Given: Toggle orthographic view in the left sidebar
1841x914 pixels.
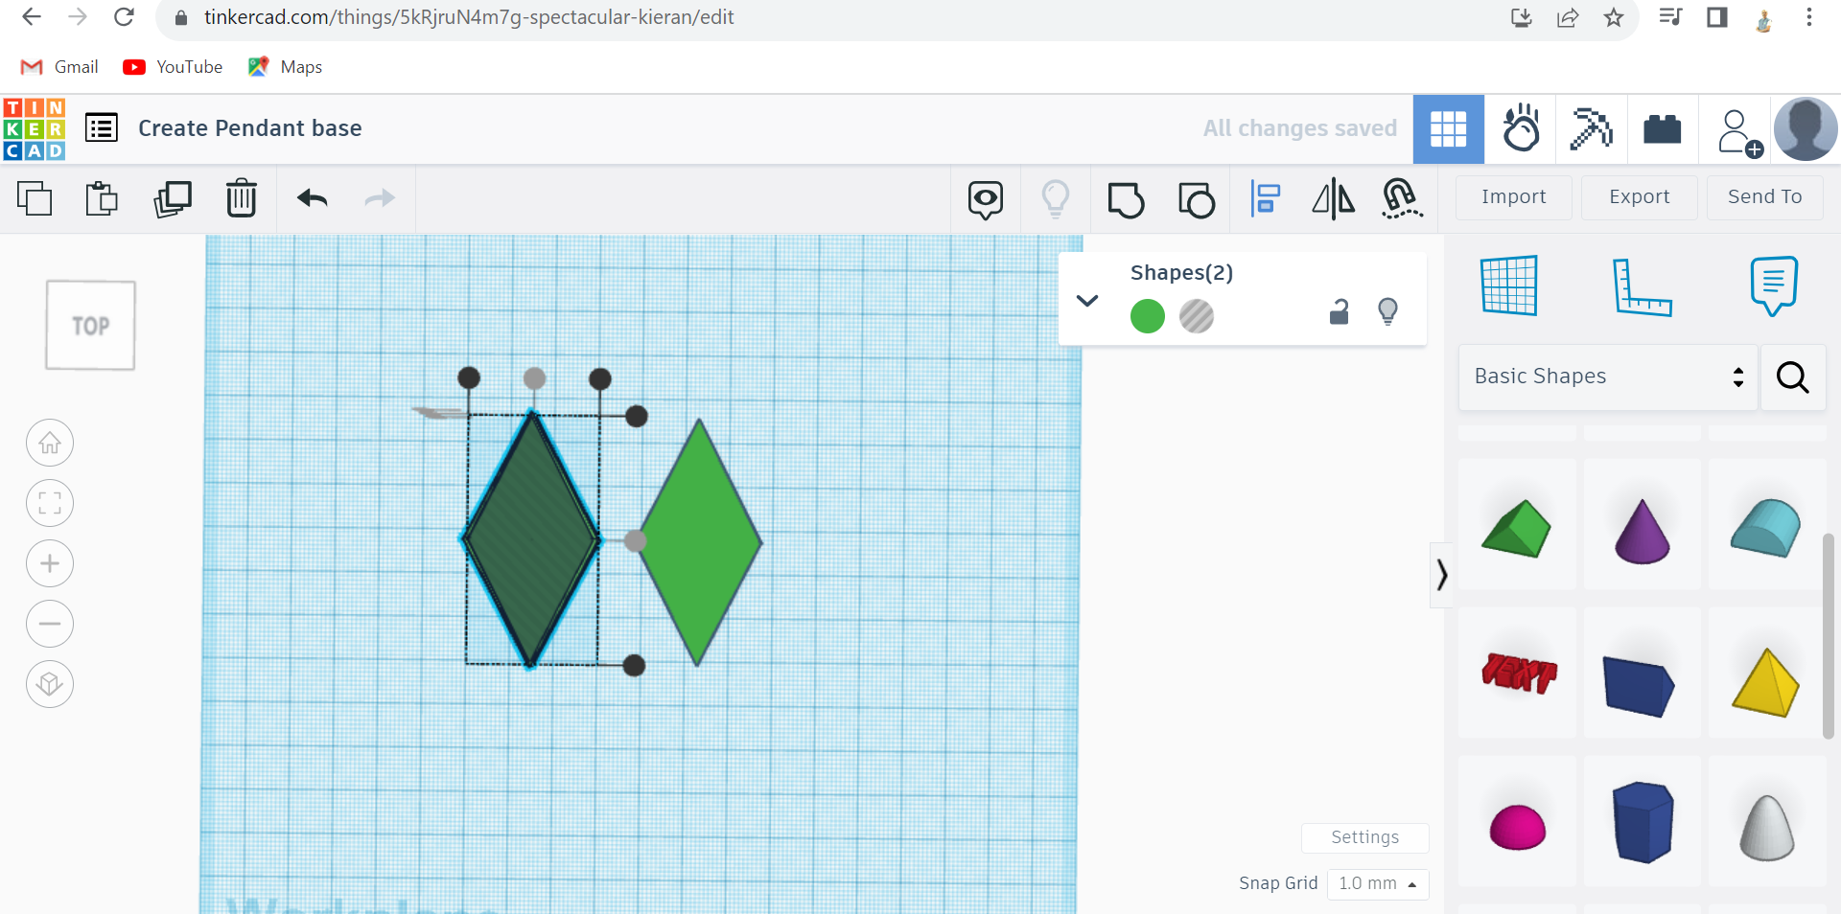Looking at the screenshot, I should (x=49, y=684).
